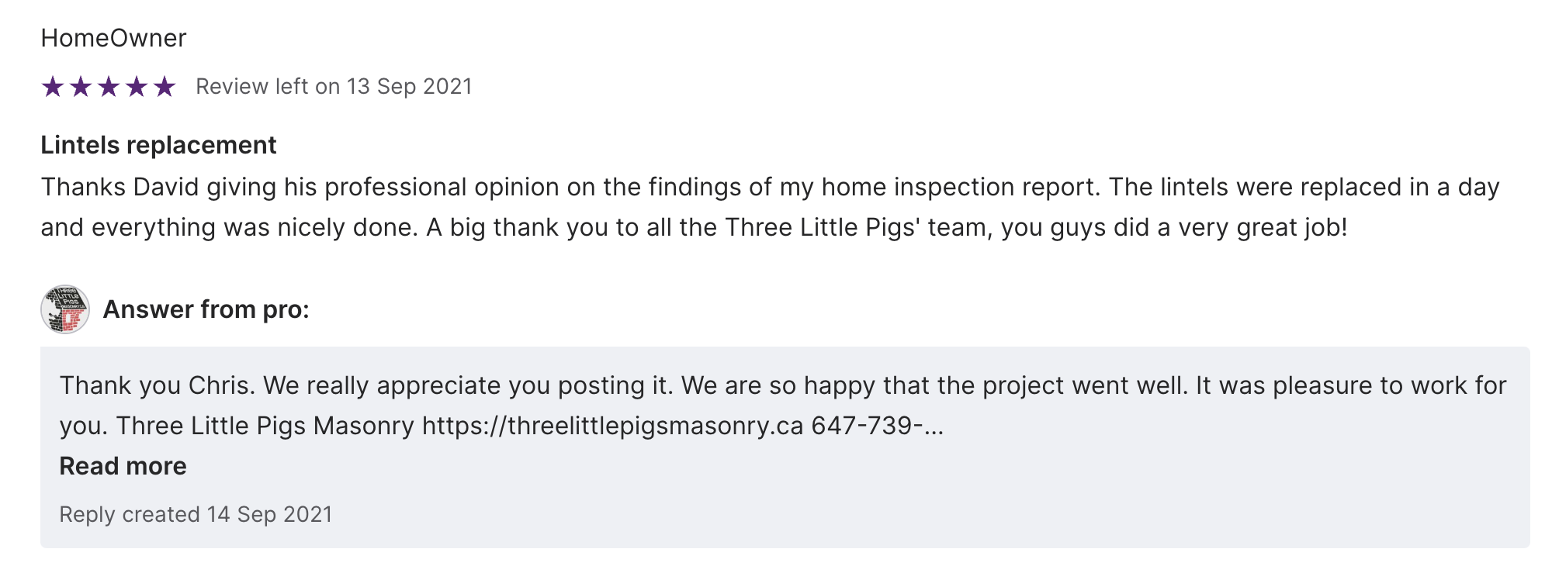The width and height of the screenshot is (1552, 580).
Task: Click the truncated phone number 647-739-...
Action: coord(876,426)
